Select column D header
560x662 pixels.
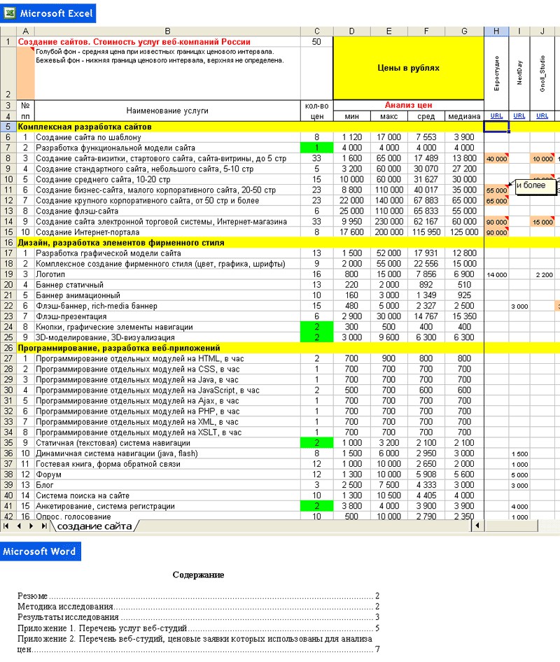(x=352, y=31)
